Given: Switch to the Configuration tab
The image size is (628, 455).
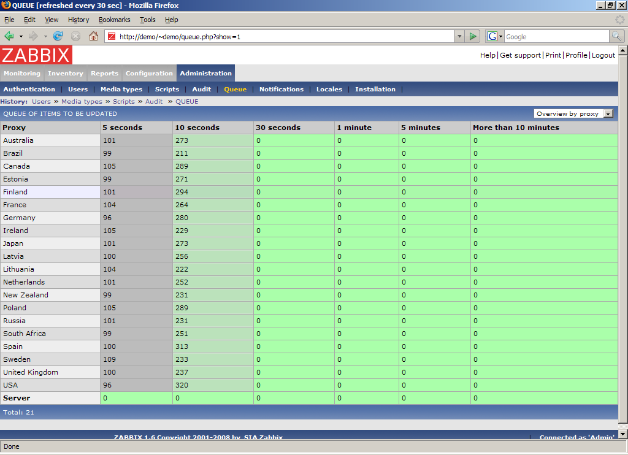Looking at the screenshot, I should click(x=150, y=74).
